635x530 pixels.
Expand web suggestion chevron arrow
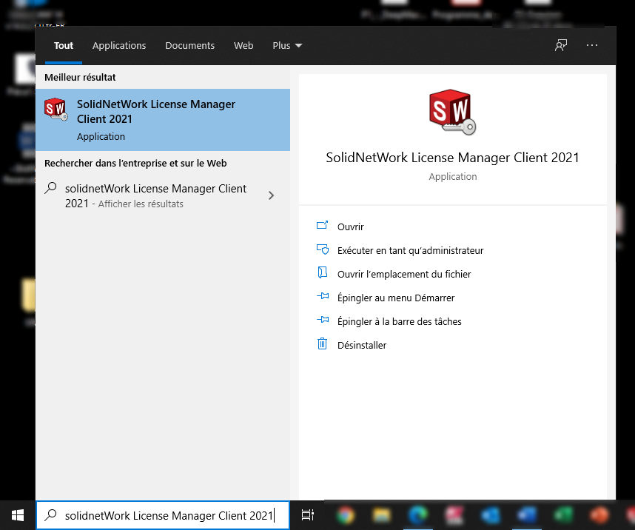(x=271, y=195)
